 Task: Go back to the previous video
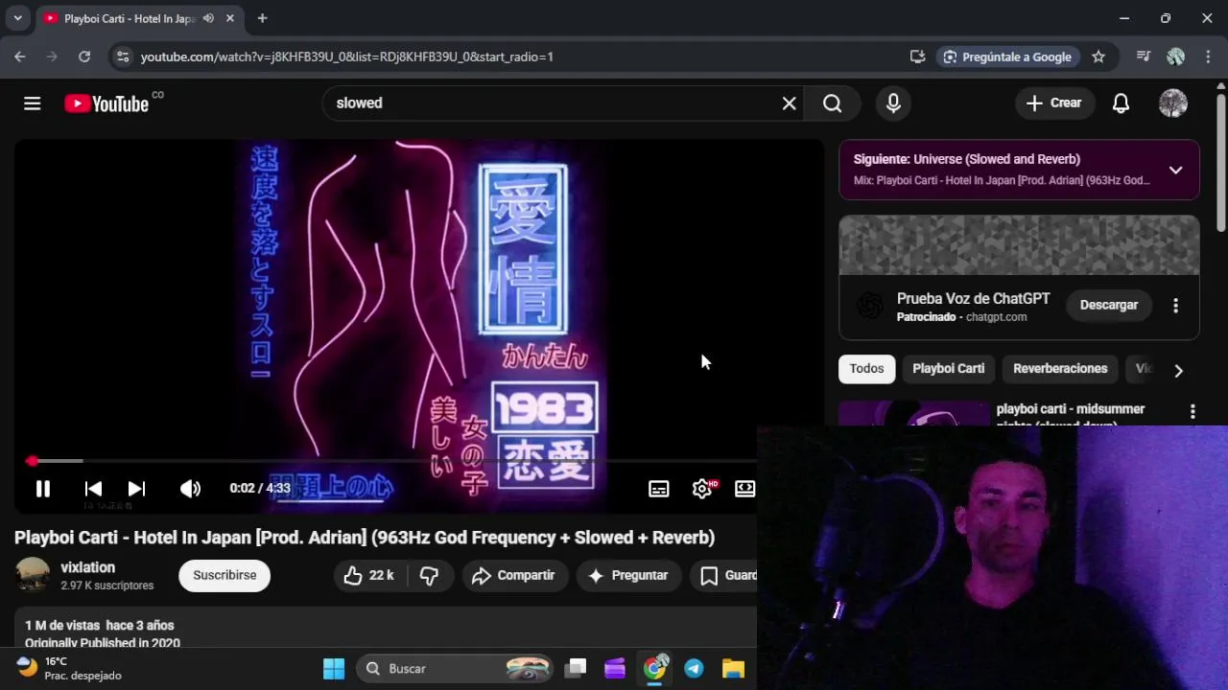pos(93,489)
